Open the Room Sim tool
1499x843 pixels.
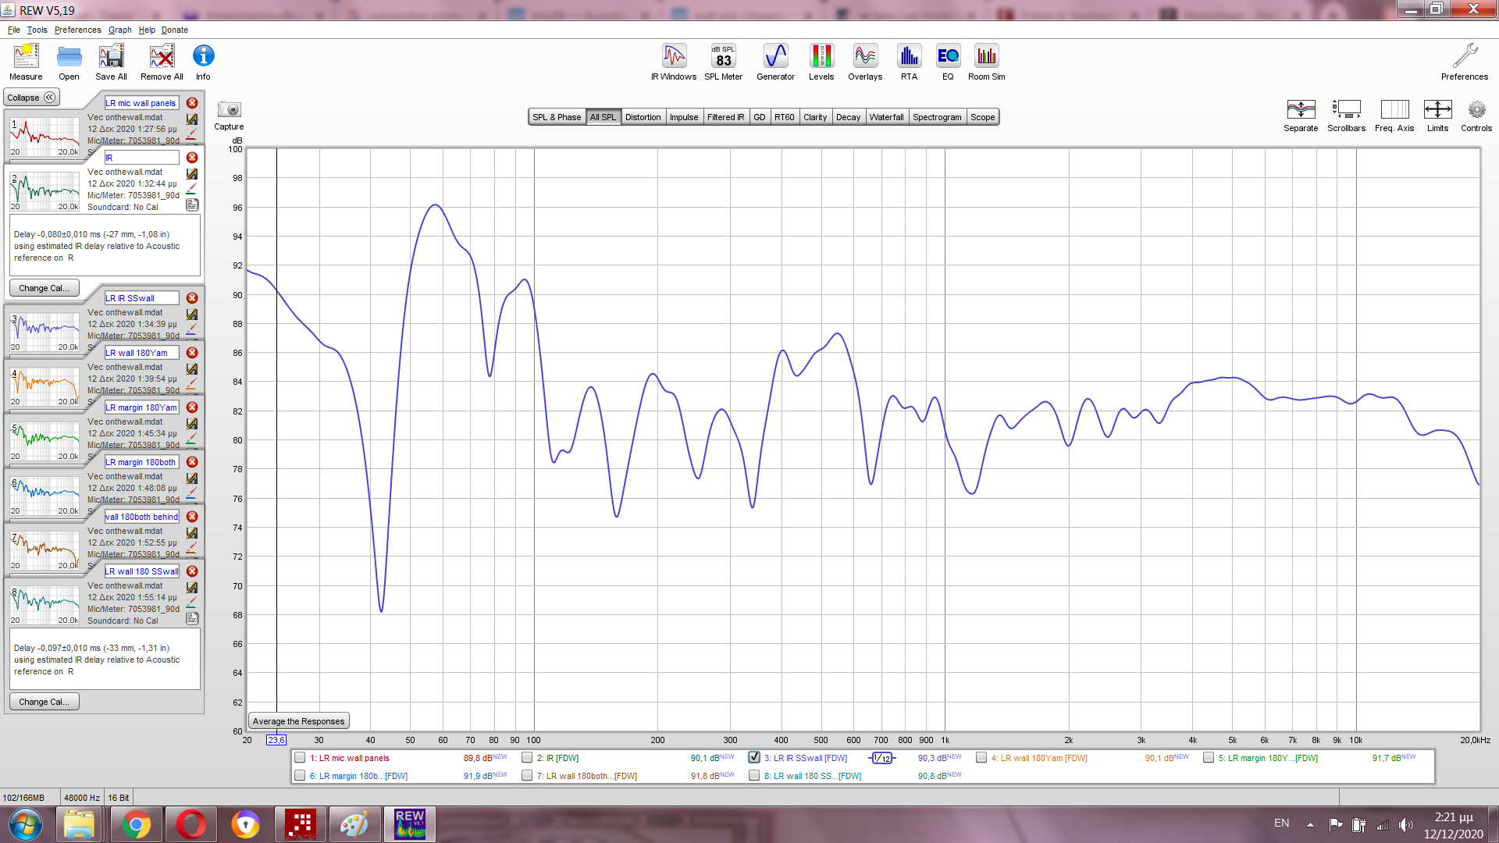coord(987,62)
